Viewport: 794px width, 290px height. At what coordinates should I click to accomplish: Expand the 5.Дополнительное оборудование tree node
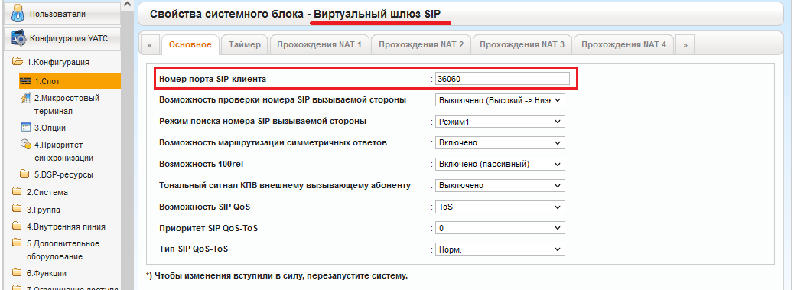pyautogui.click(x=63, y=250)
